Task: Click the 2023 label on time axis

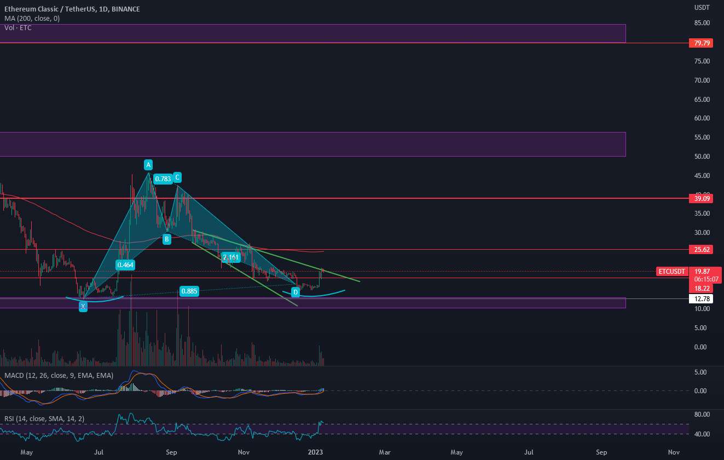Action: coord(316,452)
